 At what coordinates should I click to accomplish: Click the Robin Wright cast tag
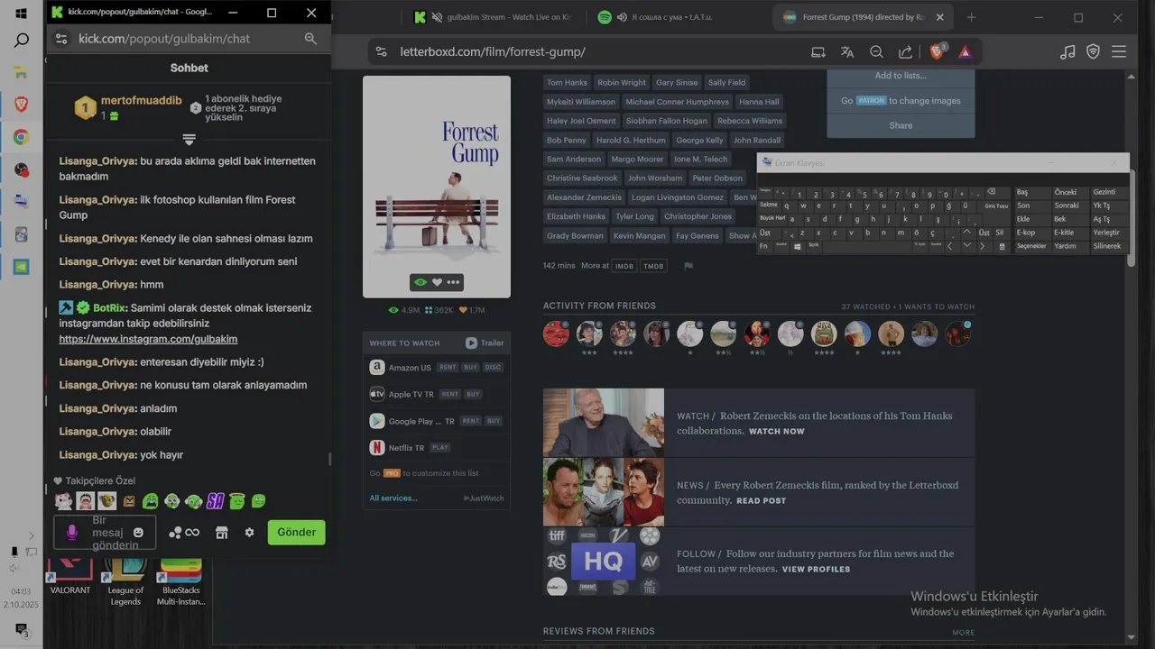click(622, 82)
